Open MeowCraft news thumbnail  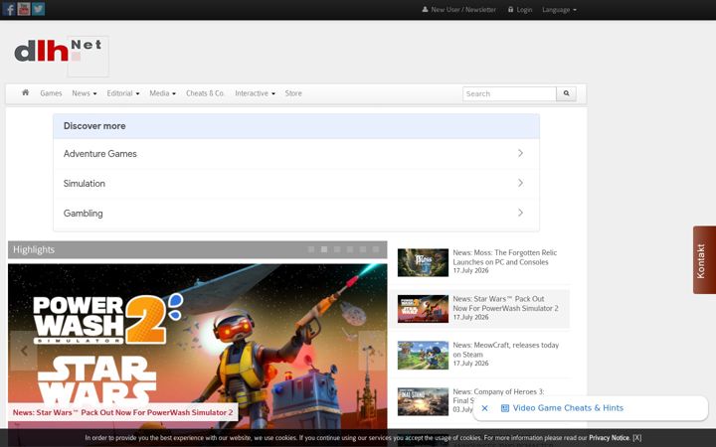tap(423, 355)
